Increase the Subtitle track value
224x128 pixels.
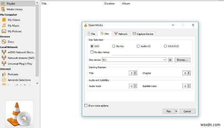pyautogui.click(x=188, y=85)
